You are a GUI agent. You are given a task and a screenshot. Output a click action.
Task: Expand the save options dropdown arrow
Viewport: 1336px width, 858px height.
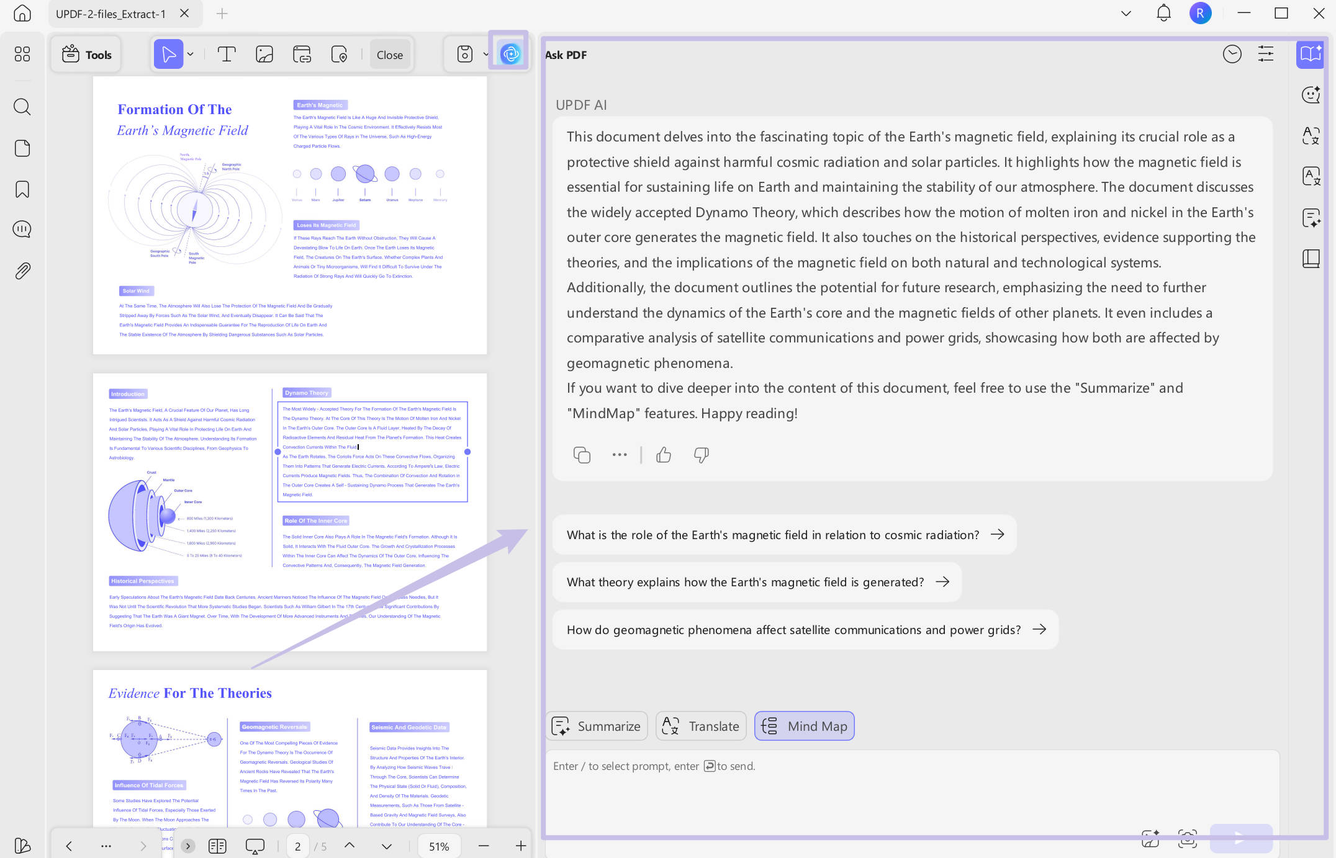pyautogui.click(x=485, y=55)
